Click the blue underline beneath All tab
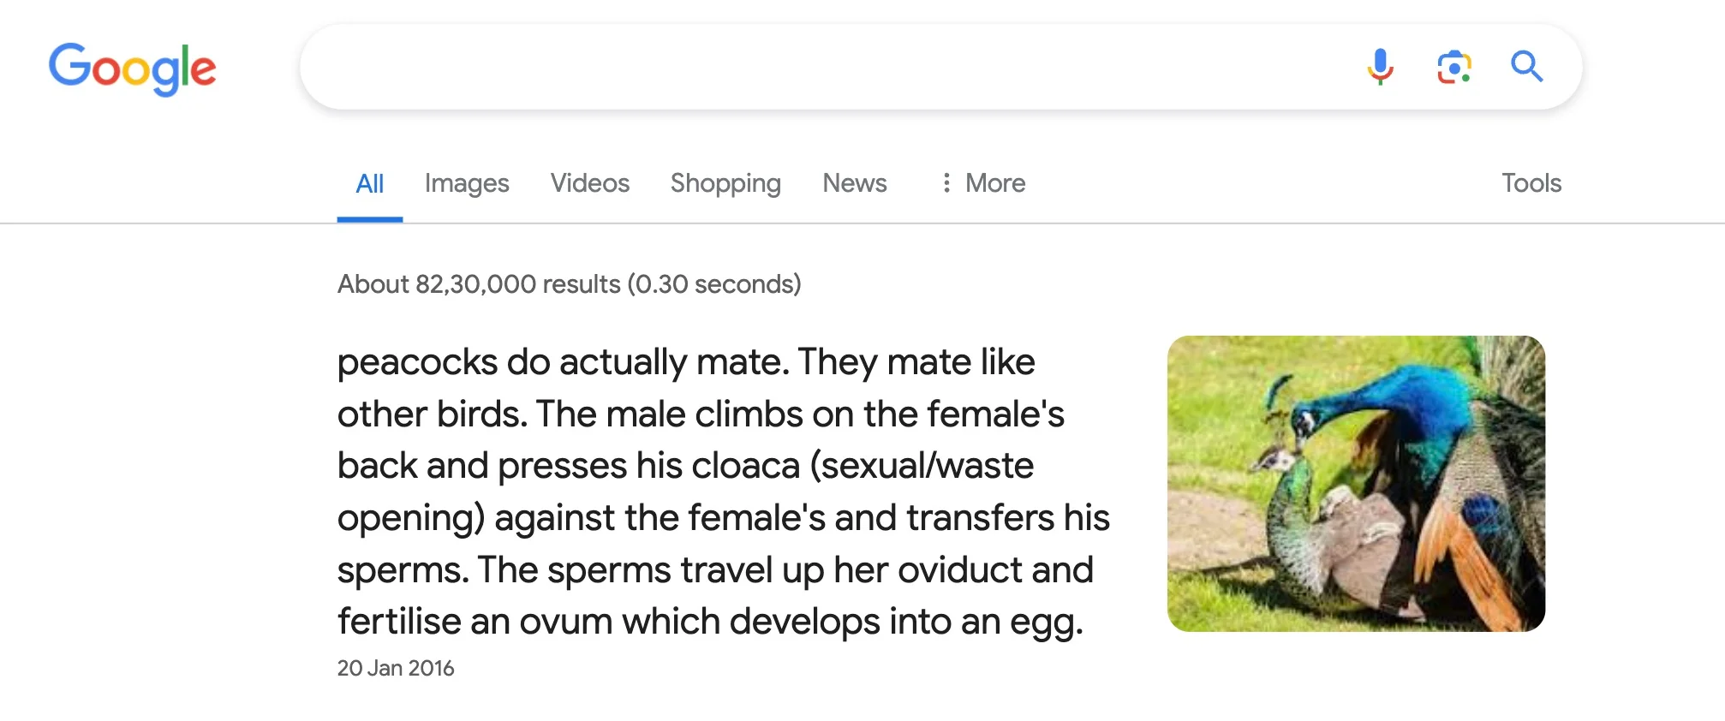Viewport: 1725px width, 721px height. tap(369, 219)
